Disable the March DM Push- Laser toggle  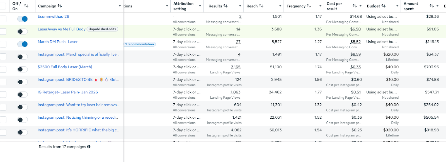point(23,44)
